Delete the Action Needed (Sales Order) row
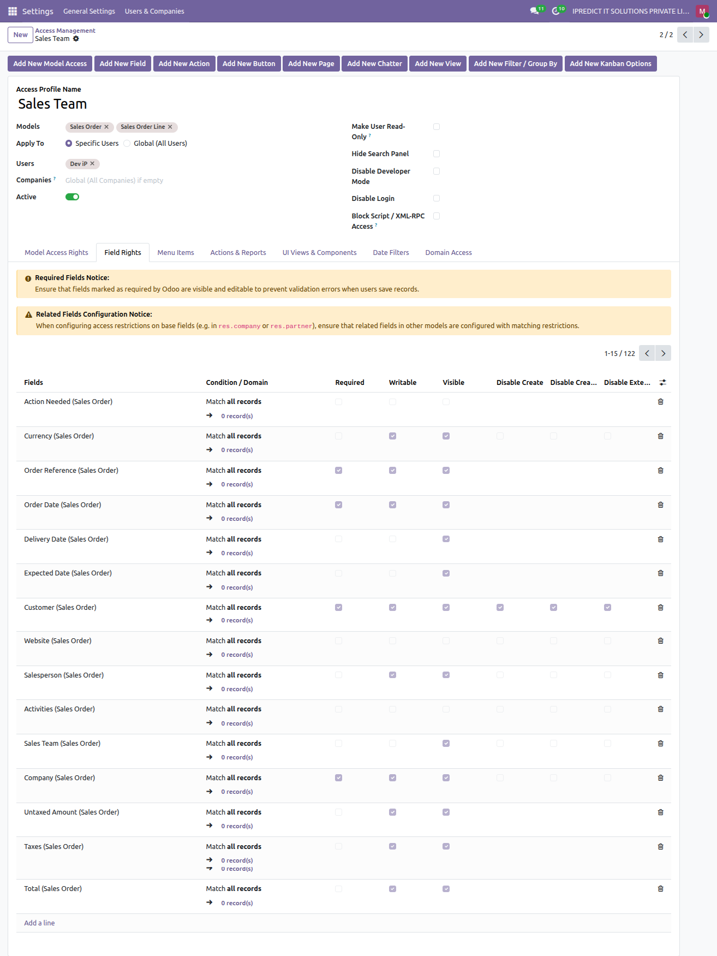The image size is (717, 956). coord(660,402)
